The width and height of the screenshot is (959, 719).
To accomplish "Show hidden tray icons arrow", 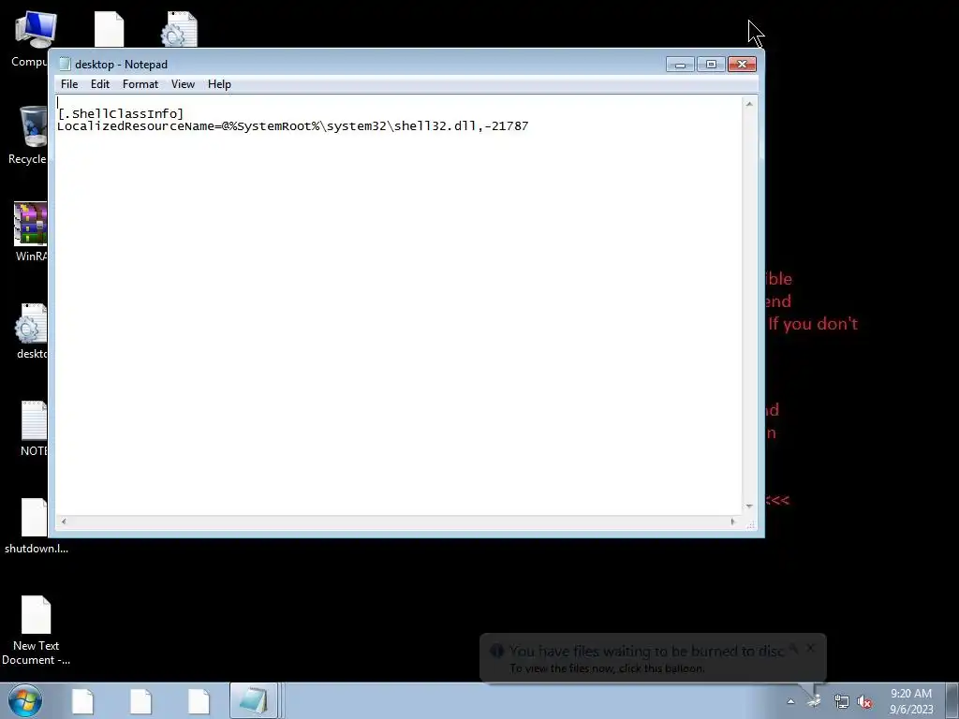I will coord(790,701).
